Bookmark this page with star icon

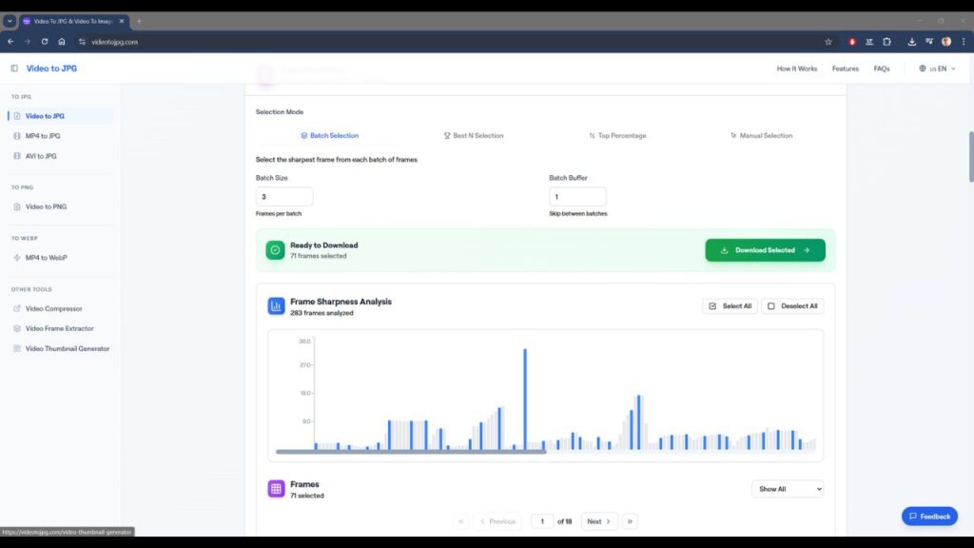(x=828, y=42)
